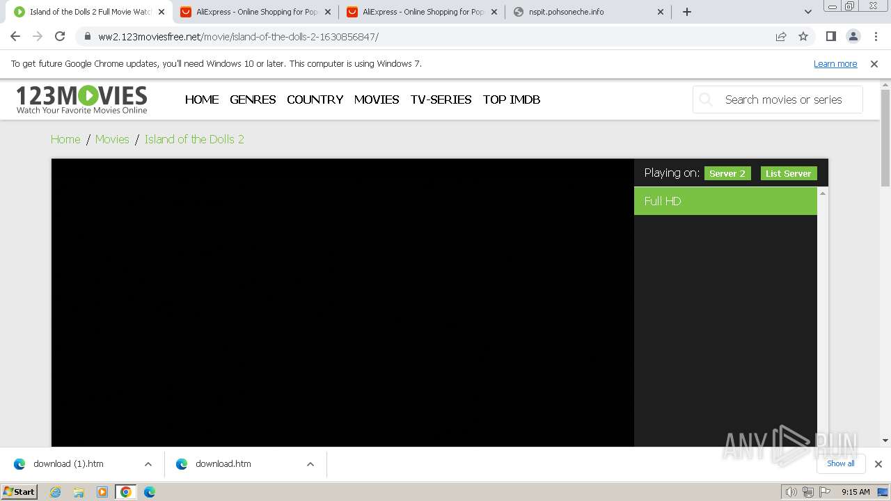Select the Full HD server entry
Image resolution: width=891 pixels, height=501 pixels.
pyautogui.click(x=725, y=201)
